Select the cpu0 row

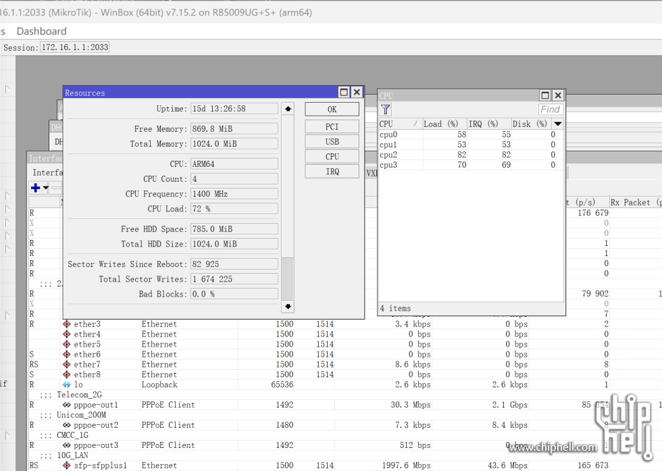click(x=471, y=134)
